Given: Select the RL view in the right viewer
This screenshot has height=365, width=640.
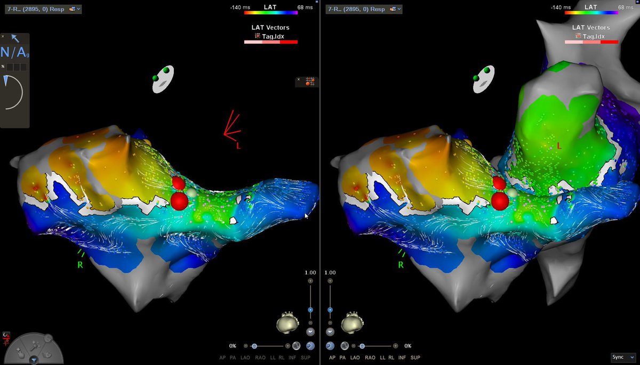Looking at the screenshot, I should (391, 358).
